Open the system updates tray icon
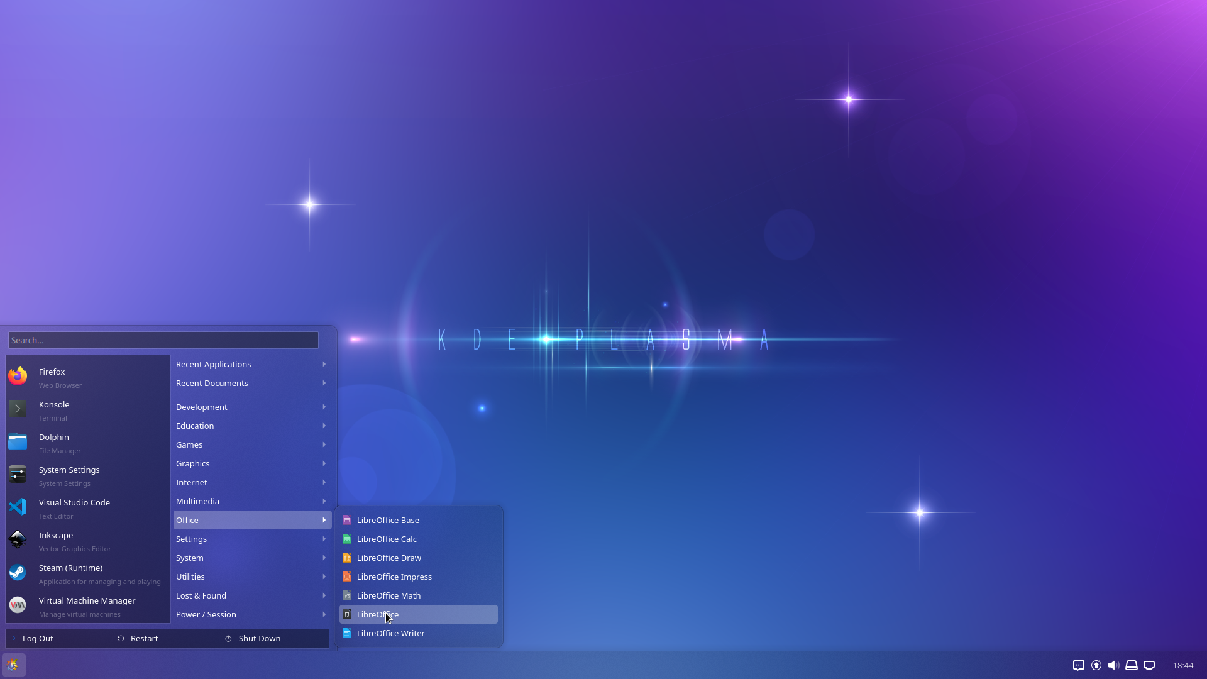The width and height of the screenshot is (1207, 679). point(1096,665)
